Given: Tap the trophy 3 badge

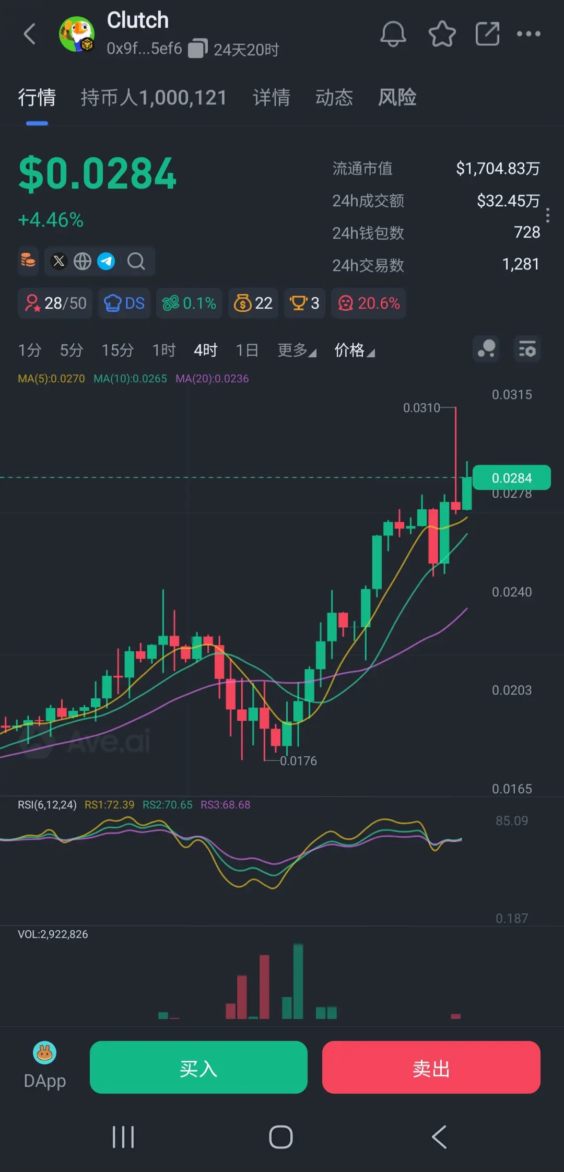Looking at the screenshot, I should 304,303.
